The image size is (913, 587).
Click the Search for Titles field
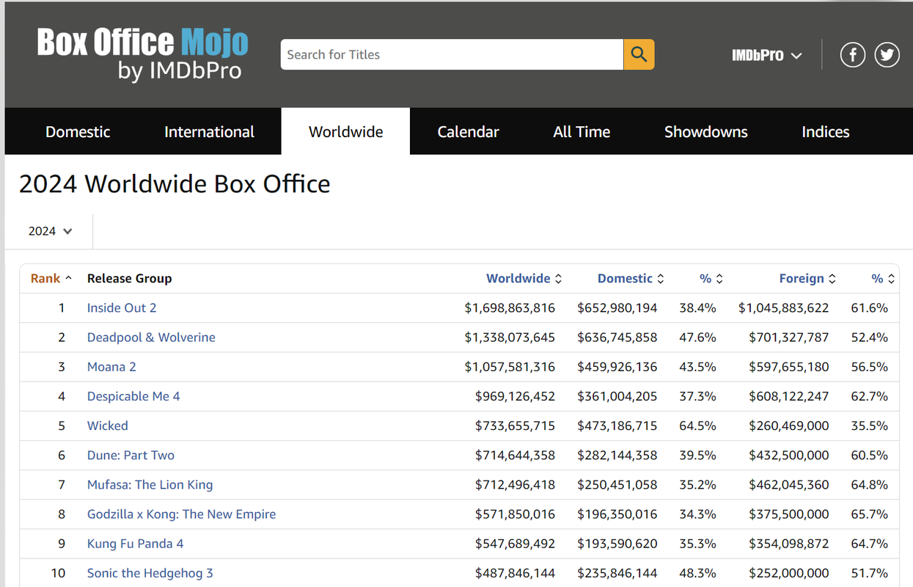click(452, 54)
